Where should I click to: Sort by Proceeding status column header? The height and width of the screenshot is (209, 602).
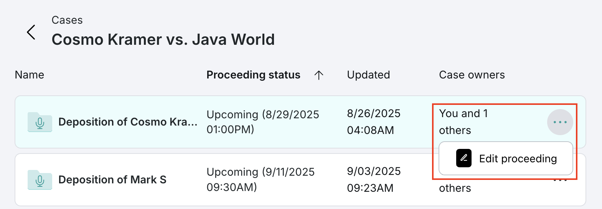click(253, 75)
